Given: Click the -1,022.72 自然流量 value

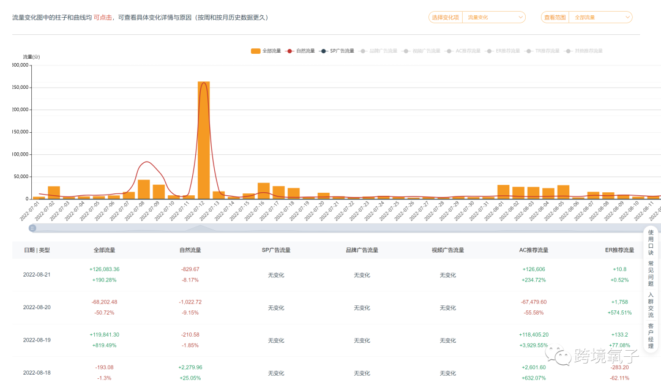Looking at the screenshot, I should point(190,302).
